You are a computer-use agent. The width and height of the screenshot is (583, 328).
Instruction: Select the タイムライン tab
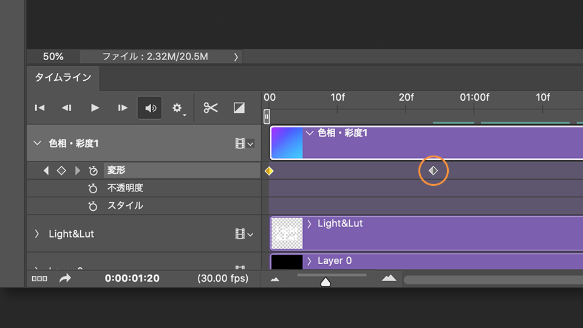(63, 77)
